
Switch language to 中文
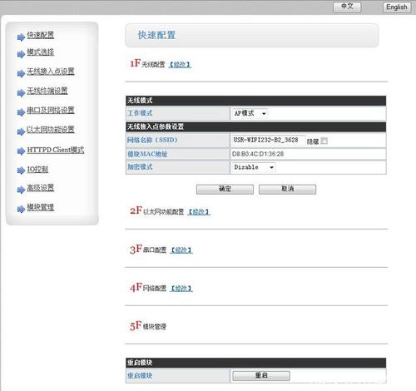347,7
